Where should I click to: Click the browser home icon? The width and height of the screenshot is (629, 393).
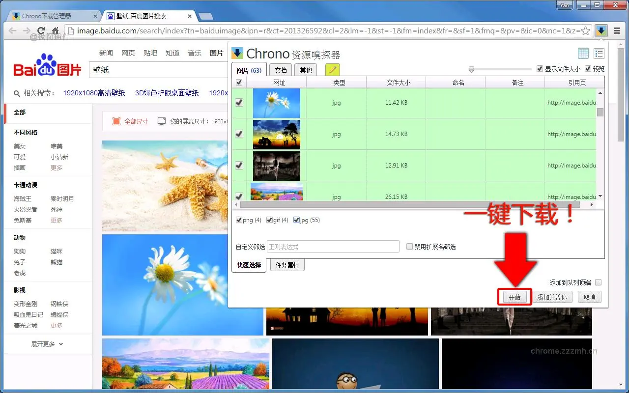[55, 30]
